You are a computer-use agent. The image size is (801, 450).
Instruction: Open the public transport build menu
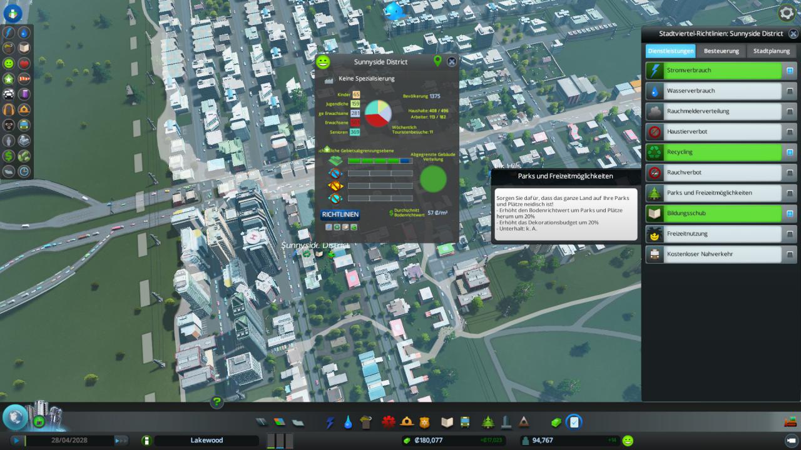(465, 422)
